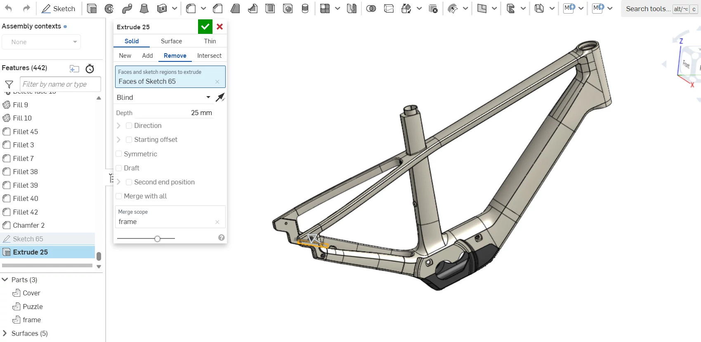
Task: Enable the Symmetric checkbox
Action: 119,154
